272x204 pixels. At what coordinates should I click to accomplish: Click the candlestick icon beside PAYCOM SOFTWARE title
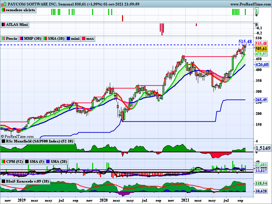coord(4,4)
